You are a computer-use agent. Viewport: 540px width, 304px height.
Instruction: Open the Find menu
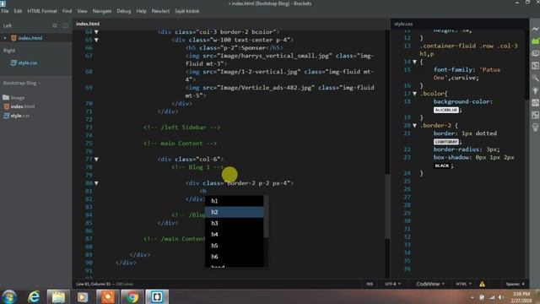coord(67,11)
